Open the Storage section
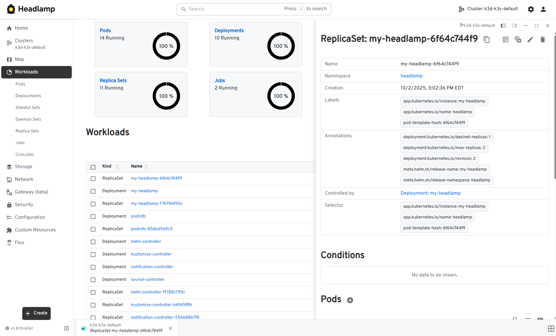This screenshot has height=336, width=556. (x=23, y=167)
